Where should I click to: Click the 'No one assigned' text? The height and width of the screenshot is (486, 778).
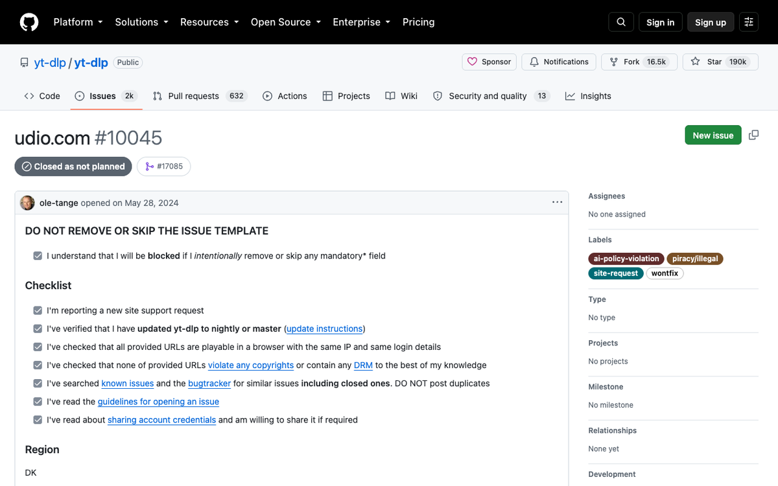pyautogui.click(x=617, y=214)
